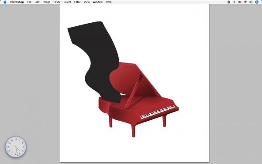This screenshot has height=164, width=262.
Task: Open the File menu
Action: coord(29,2)
